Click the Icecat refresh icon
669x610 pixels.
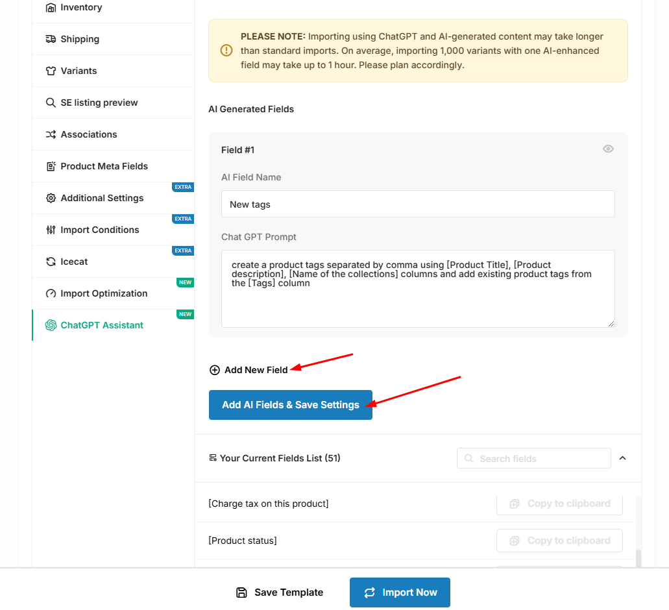pos(51,262)
